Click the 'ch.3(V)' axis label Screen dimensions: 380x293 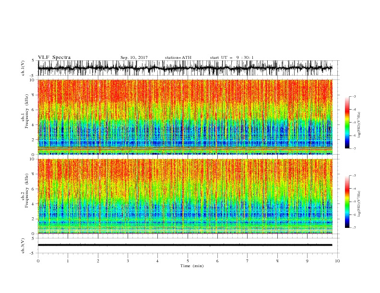point(23,246)
